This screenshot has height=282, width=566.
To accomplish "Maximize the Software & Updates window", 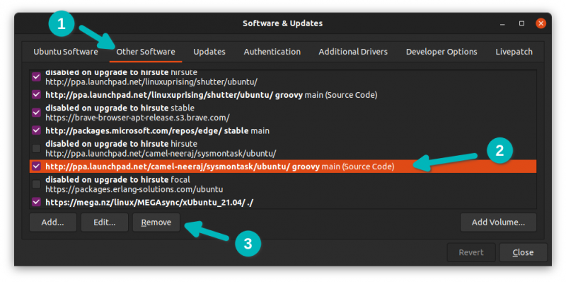I will [x=521, y=23].
